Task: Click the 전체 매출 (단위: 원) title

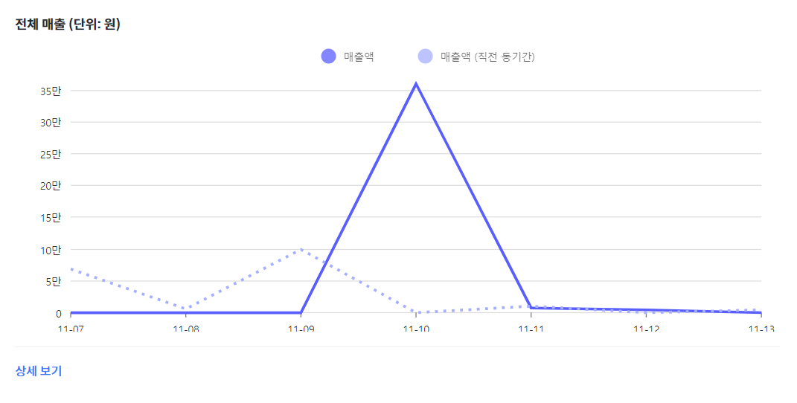Action: tap(68, 24)
